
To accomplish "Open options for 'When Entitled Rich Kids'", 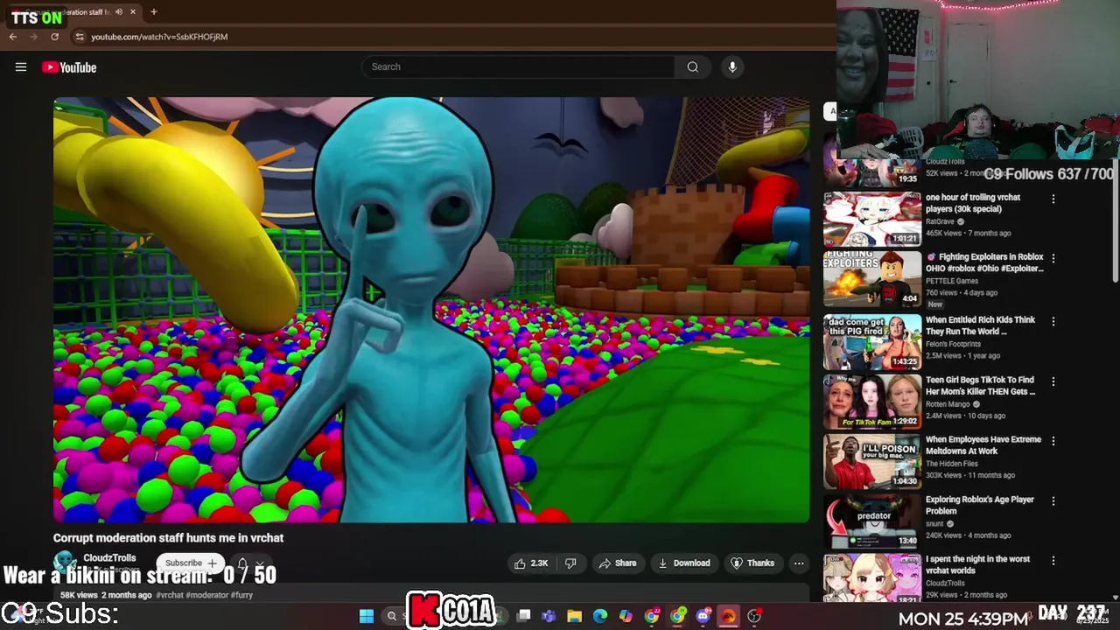I will pyautogui.click(x=1053, y=321).
